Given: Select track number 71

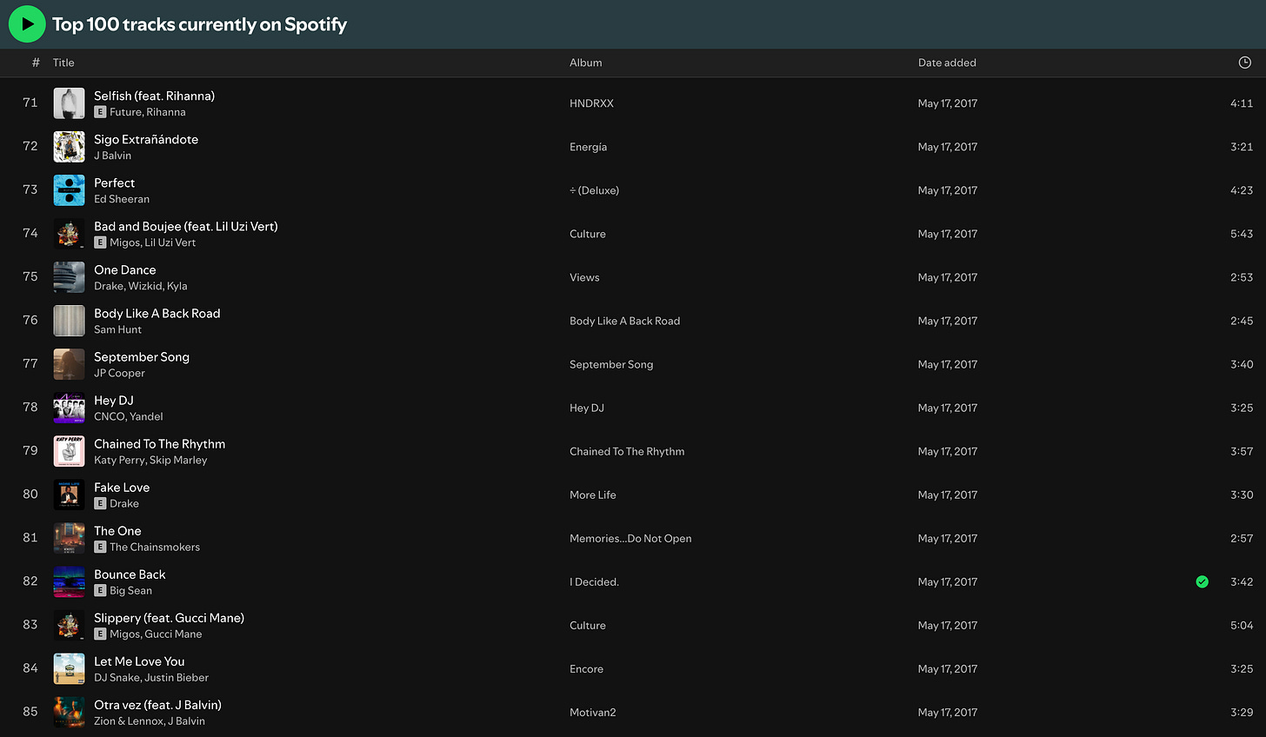Looking at the screenshot, I should [x=30, y=103].
